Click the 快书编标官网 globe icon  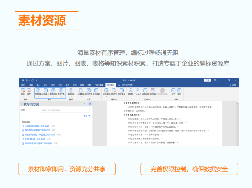162,90
